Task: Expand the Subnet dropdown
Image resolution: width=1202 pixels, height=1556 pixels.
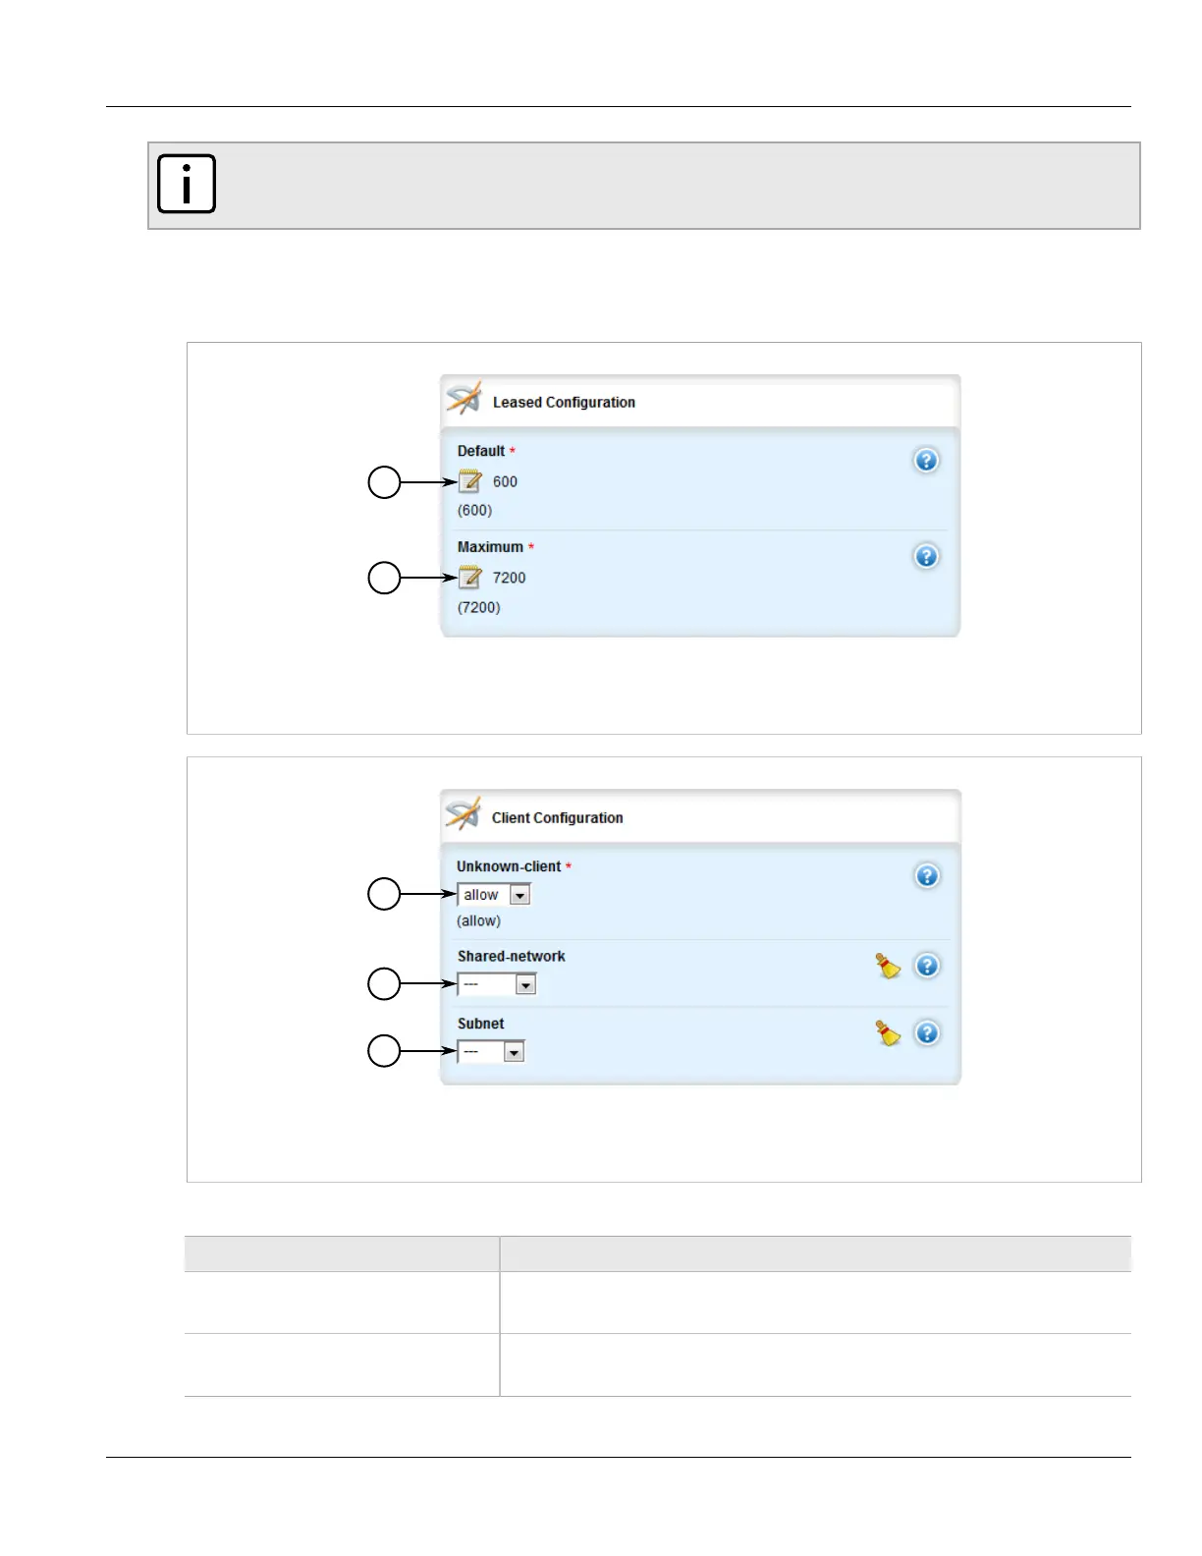Action: (514, 1052)
